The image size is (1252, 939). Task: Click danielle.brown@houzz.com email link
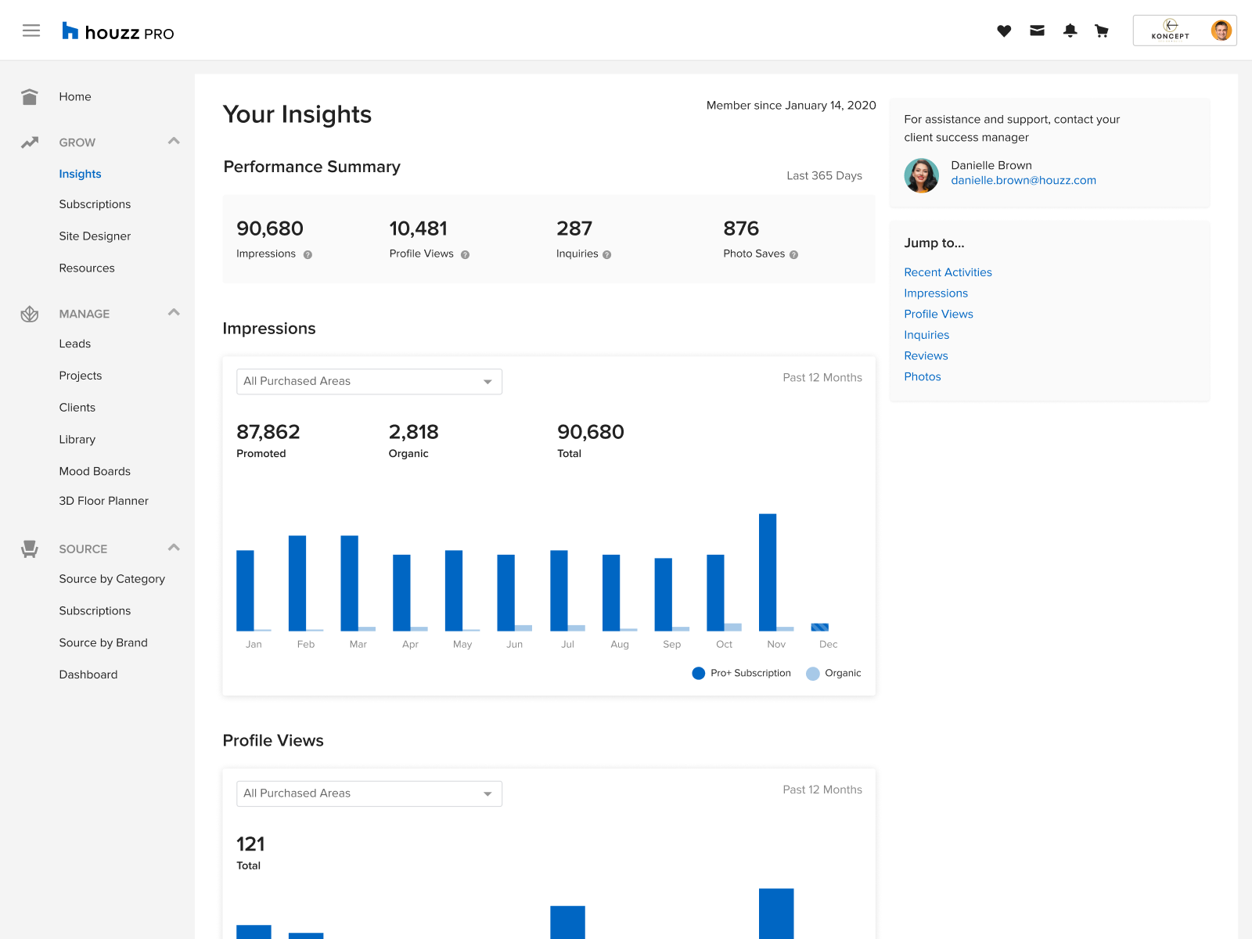[x=1023, y=180]
